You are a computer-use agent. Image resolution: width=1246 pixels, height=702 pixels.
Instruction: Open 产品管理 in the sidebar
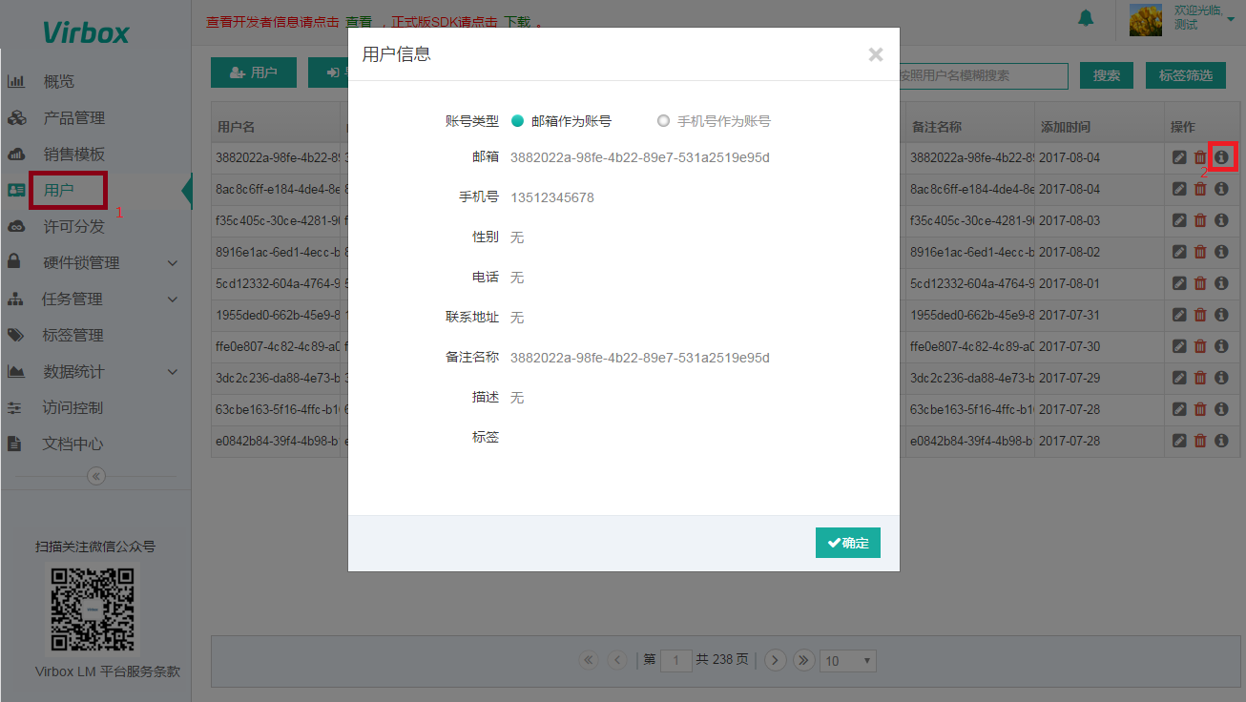click(x=73, y=118)
